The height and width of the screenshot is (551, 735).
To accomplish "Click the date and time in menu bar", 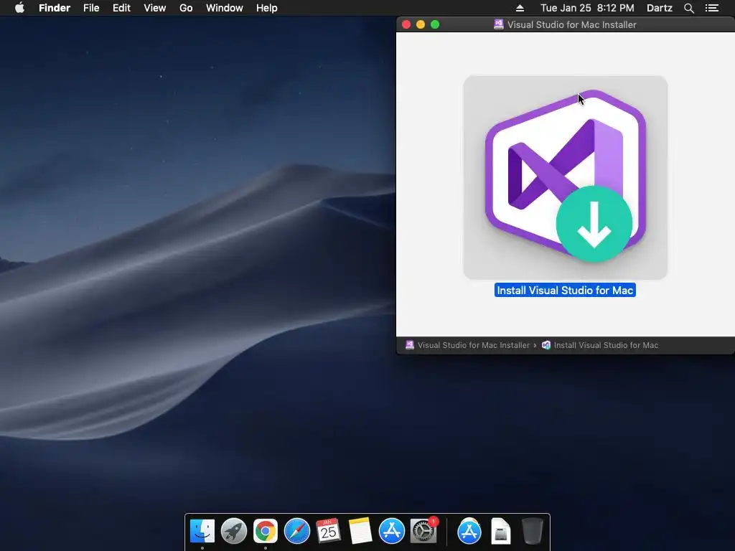I will click(x=587, y=8).
